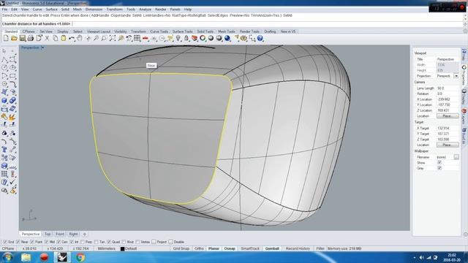This screenshot has width=468, height=263.
Task: Click the Open file folder icon
Action: [14, 38]
